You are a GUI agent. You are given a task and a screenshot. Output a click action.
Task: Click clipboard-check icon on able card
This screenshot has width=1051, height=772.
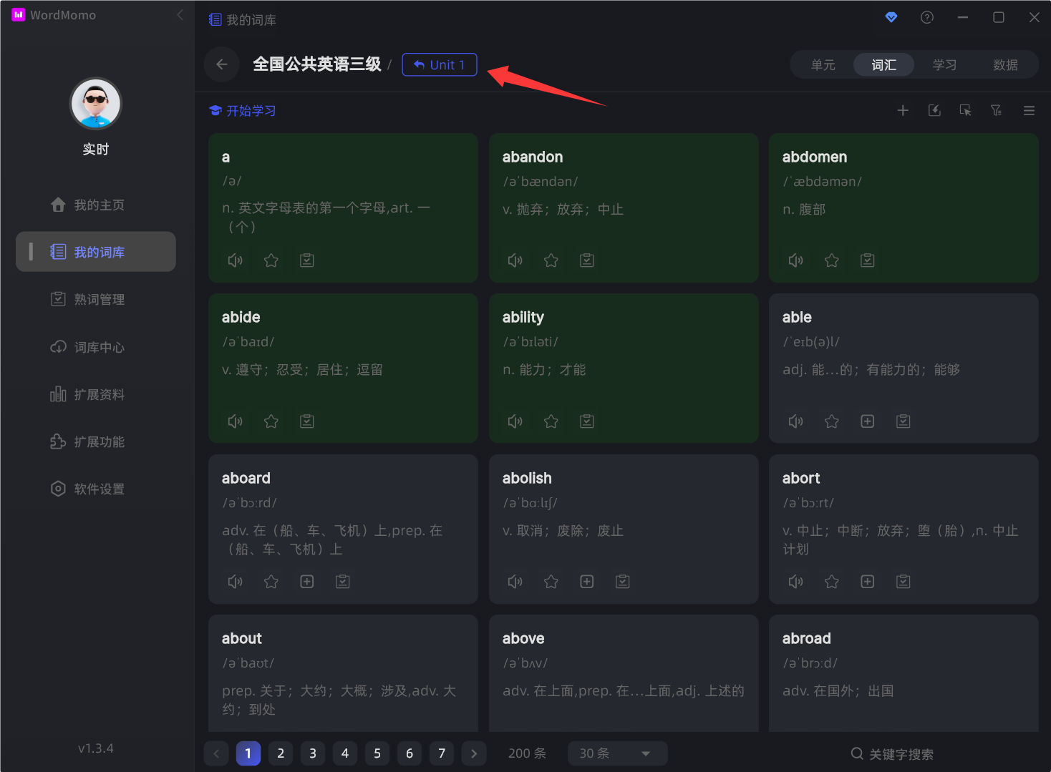click(904, 421)
